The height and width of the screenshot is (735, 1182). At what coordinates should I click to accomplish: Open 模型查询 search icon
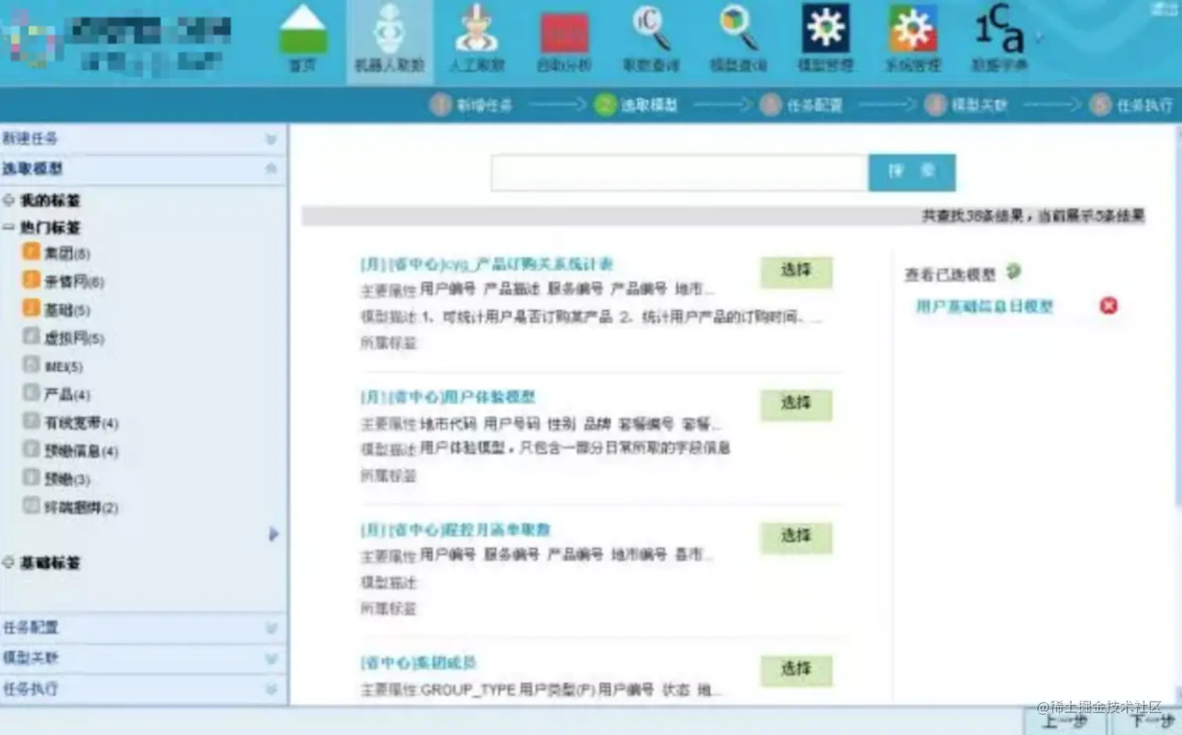[736, 39]
